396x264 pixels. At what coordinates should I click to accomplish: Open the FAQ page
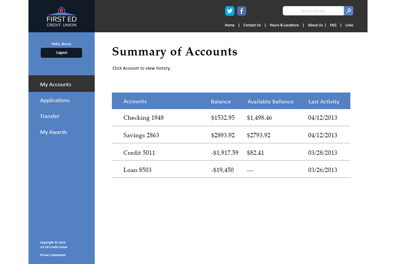click(333, 25)
